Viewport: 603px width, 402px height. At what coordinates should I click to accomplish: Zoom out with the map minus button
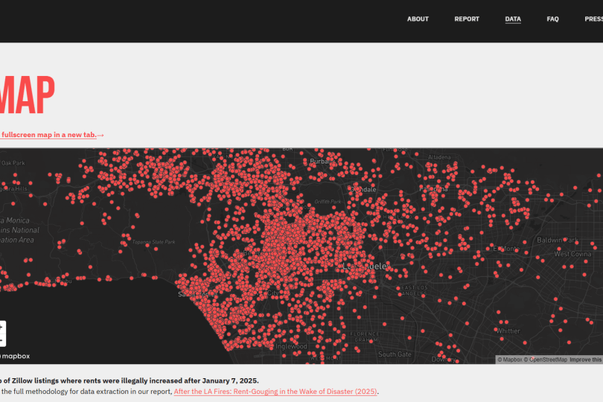pos(1,340)
